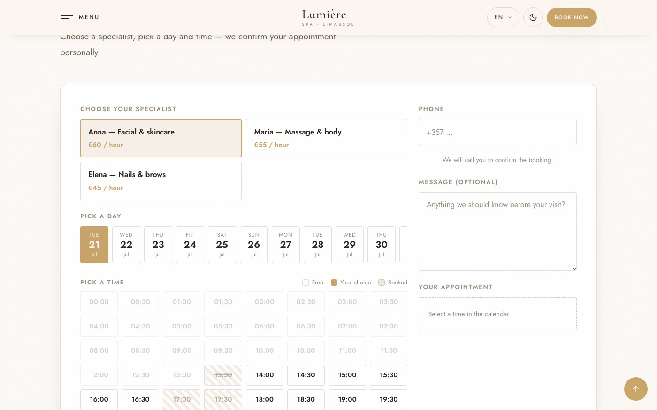Choose Thursday 30 Jul

382,245
